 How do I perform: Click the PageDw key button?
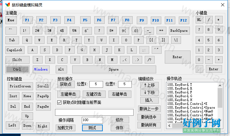tap(43, 106)
